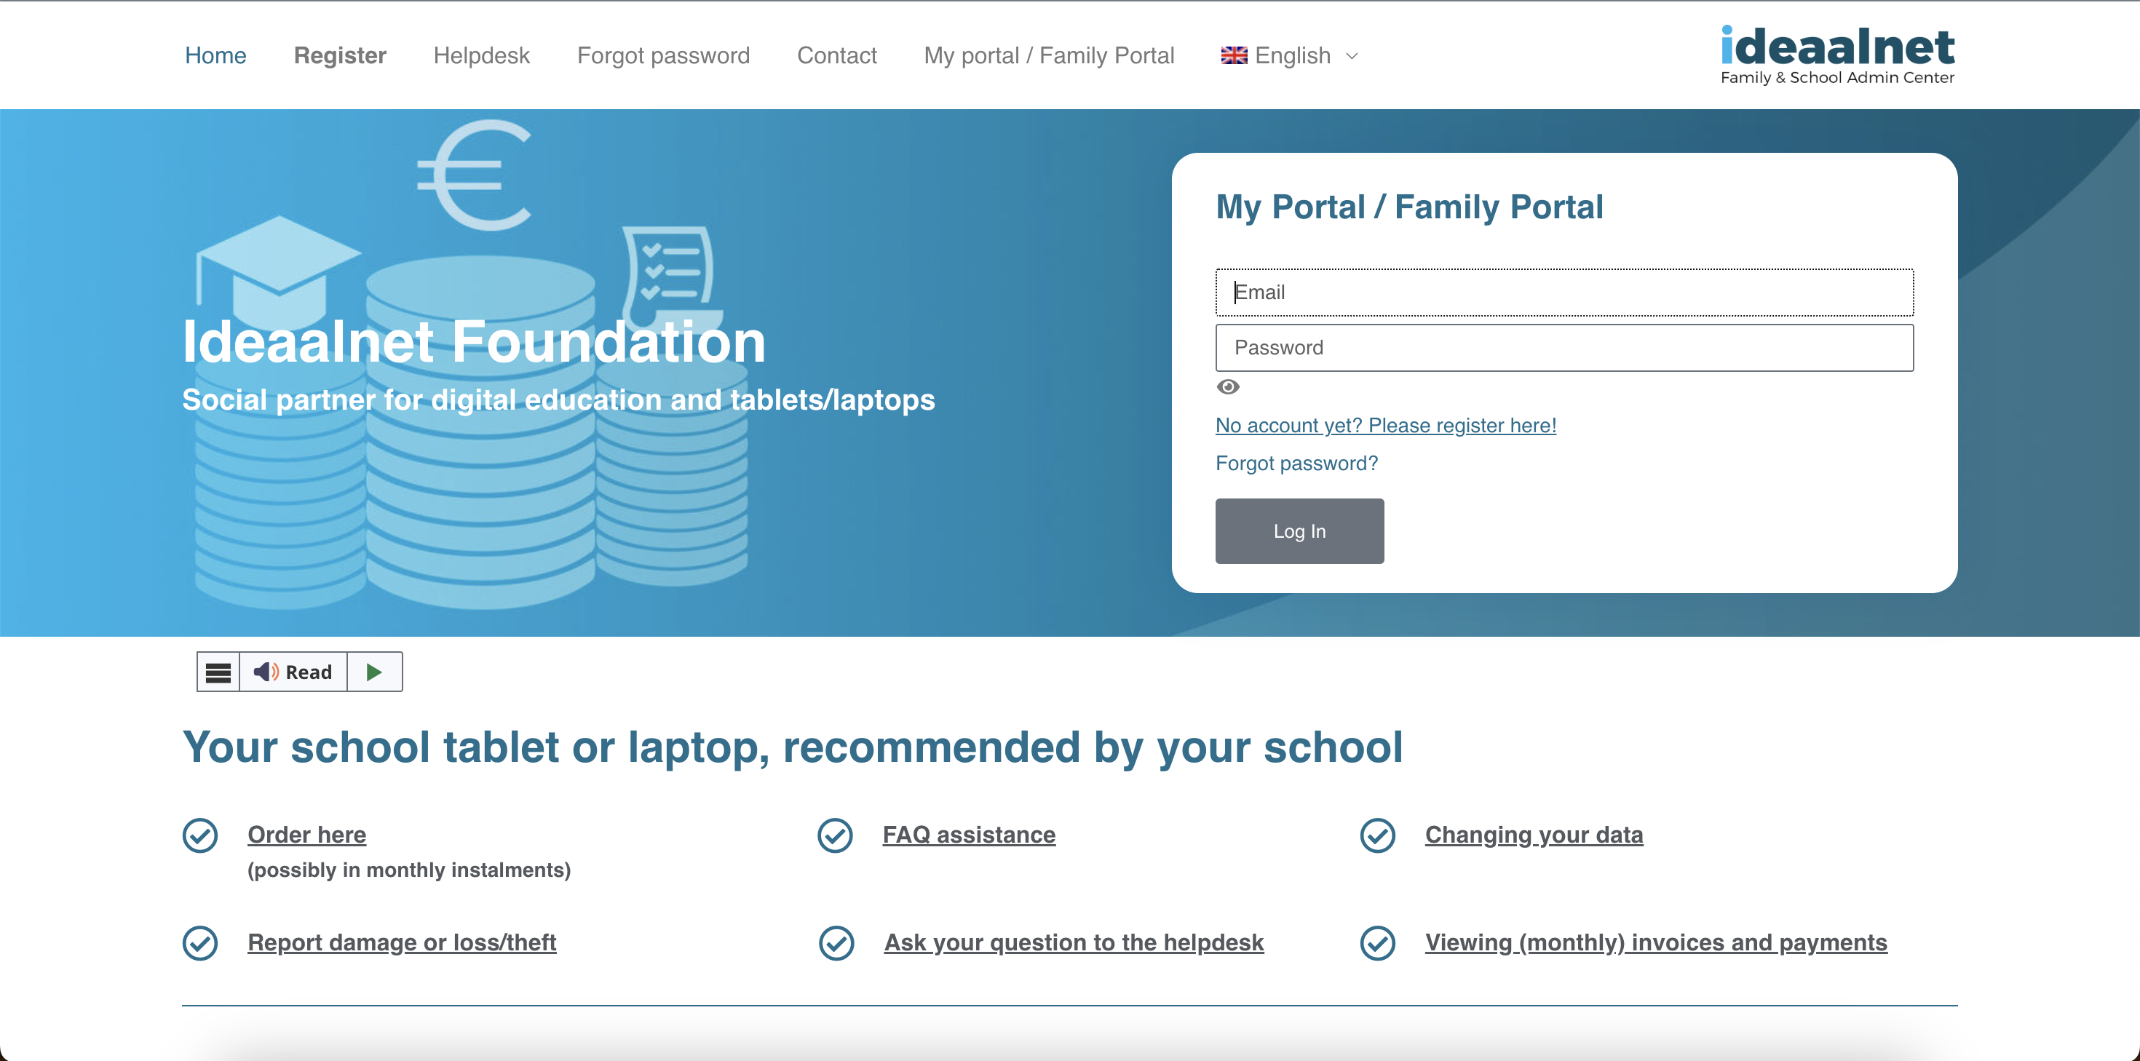Open Report damage or loss/theft link
This screenshot has width=2140, height=1061.
[402, 942]
